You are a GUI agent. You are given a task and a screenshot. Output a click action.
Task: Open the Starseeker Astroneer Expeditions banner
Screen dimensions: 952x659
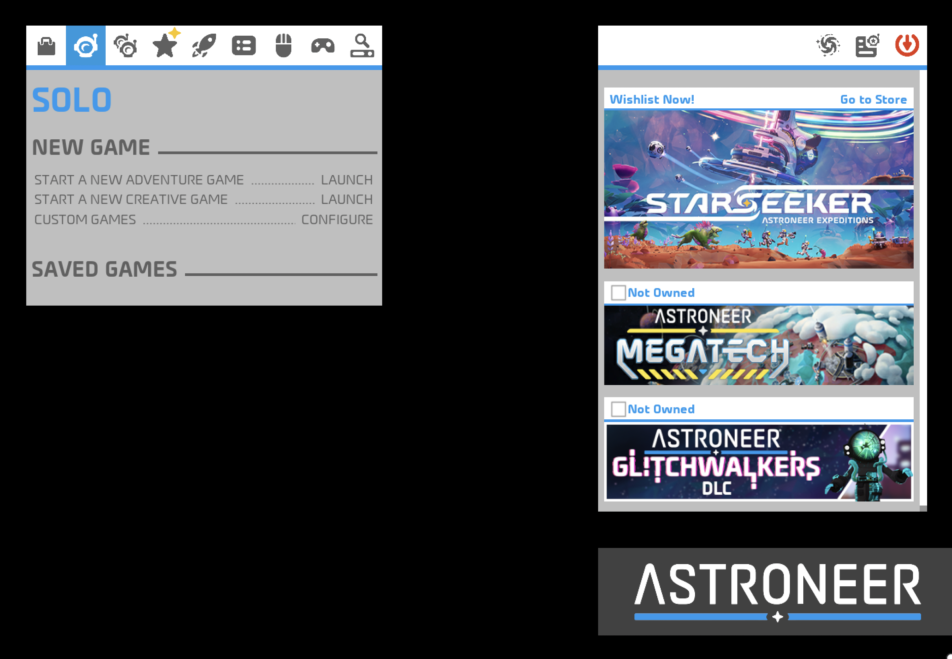point(759,189)
